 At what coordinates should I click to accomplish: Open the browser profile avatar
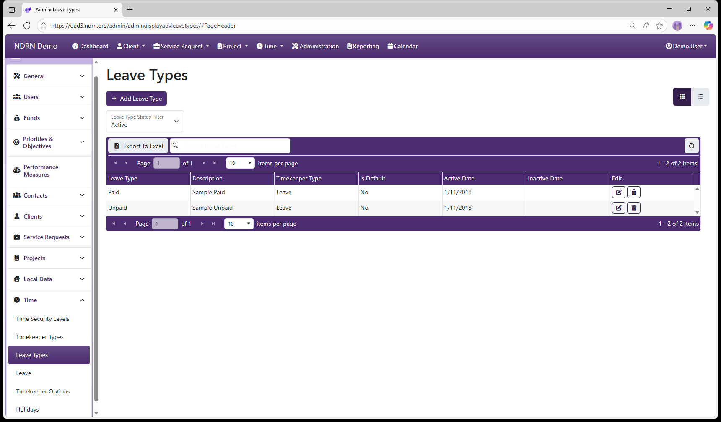click(677, 26)
